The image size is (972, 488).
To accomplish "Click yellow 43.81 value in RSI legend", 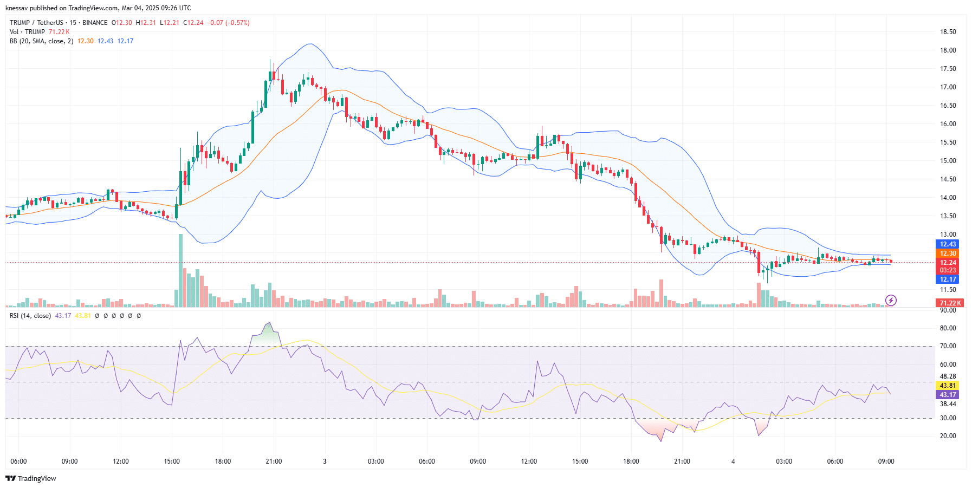I will point(83,316).
